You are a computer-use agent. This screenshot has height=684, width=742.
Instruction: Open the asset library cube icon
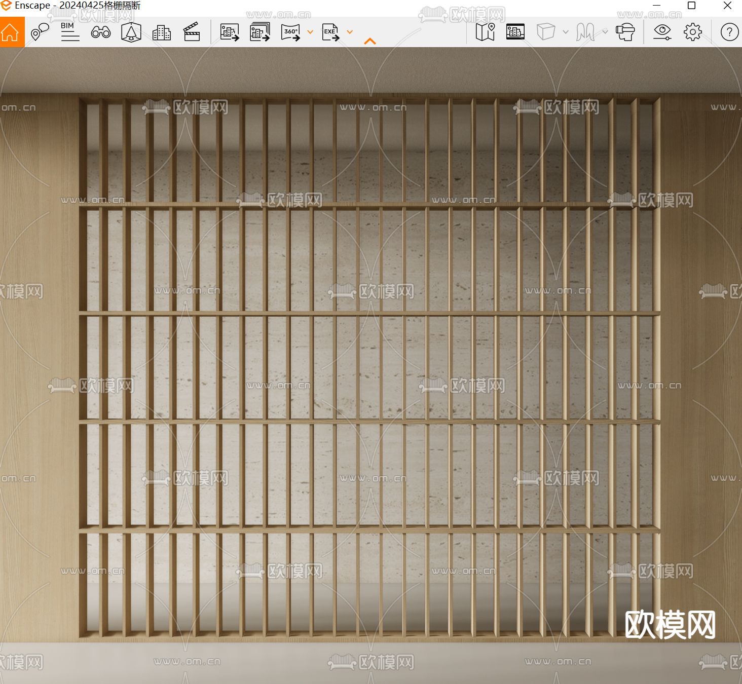[131, 32]
